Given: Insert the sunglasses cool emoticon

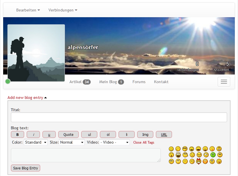Looking at the screenshot, I should pyautogui.click(x=185, y=149).
